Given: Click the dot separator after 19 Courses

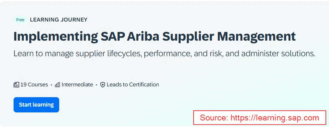Looking at the screenshot, I should coord(52,85).
